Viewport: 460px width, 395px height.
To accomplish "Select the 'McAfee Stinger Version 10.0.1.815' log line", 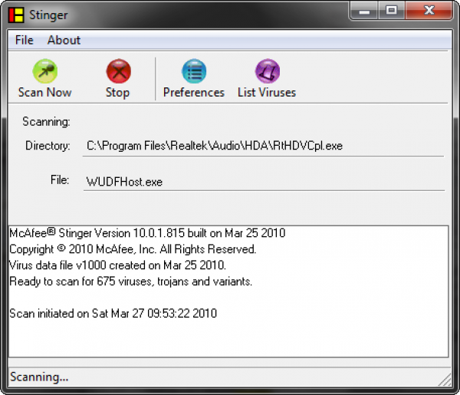I will point(147,233).
